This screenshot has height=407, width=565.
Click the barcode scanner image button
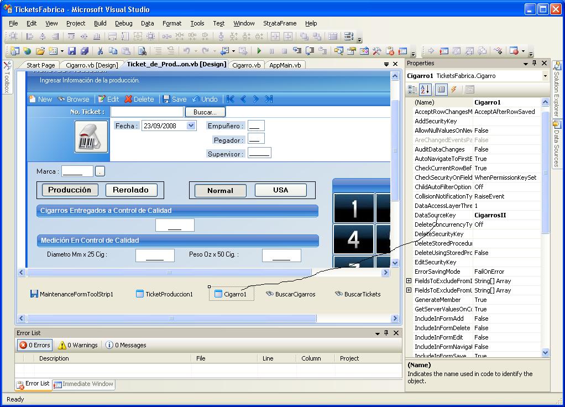(91, 136)
